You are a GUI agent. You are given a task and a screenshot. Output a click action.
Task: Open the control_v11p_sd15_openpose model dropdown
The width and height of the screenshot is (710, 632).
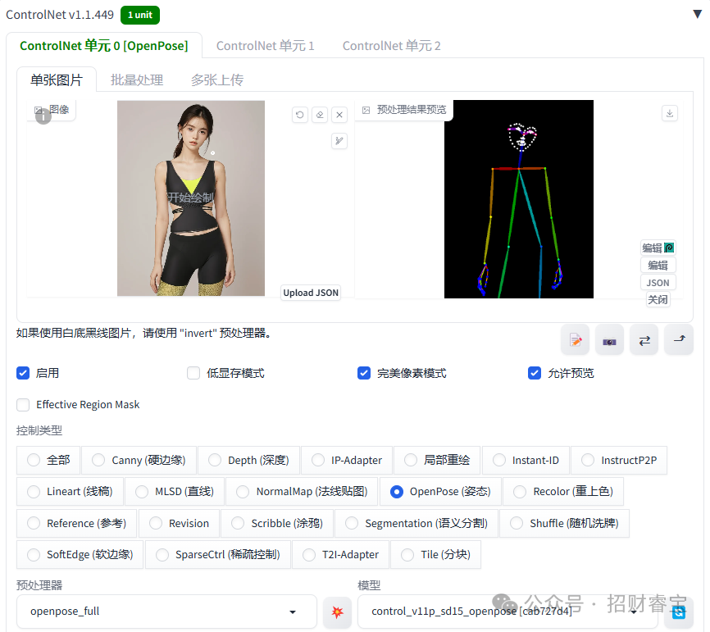(508, 612)
